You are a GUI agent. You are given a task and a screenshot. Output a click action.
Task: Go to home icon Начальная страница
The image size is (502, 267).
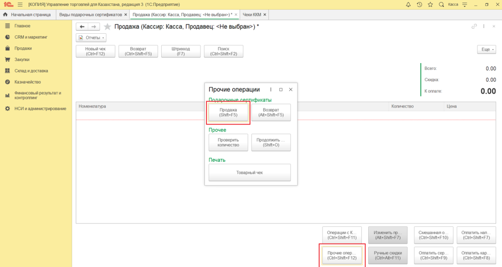point(5,14)
